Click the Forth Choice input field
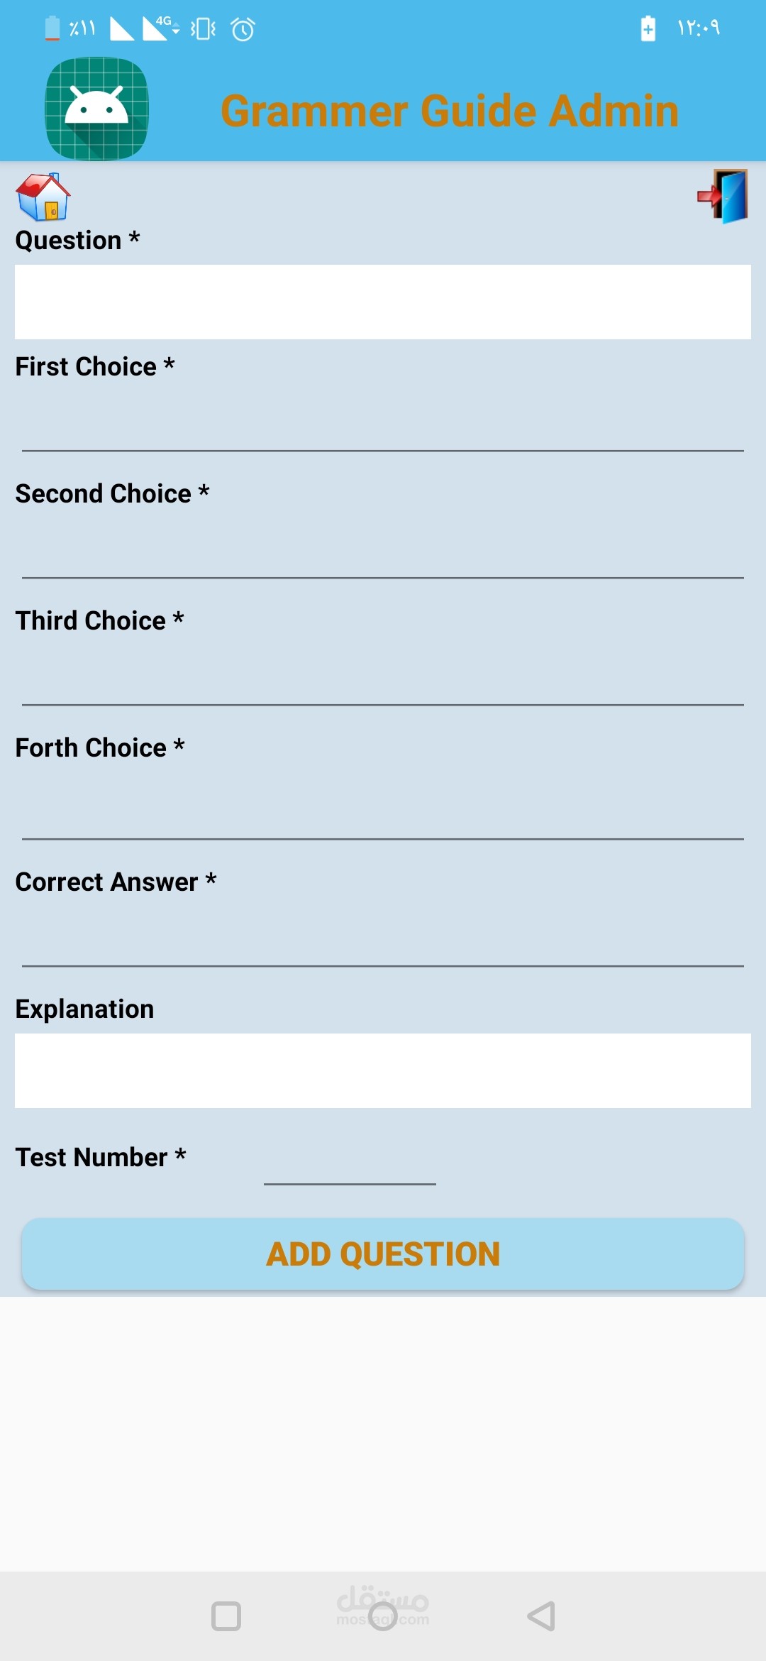 pyautogui.click(x=383, y=813)
